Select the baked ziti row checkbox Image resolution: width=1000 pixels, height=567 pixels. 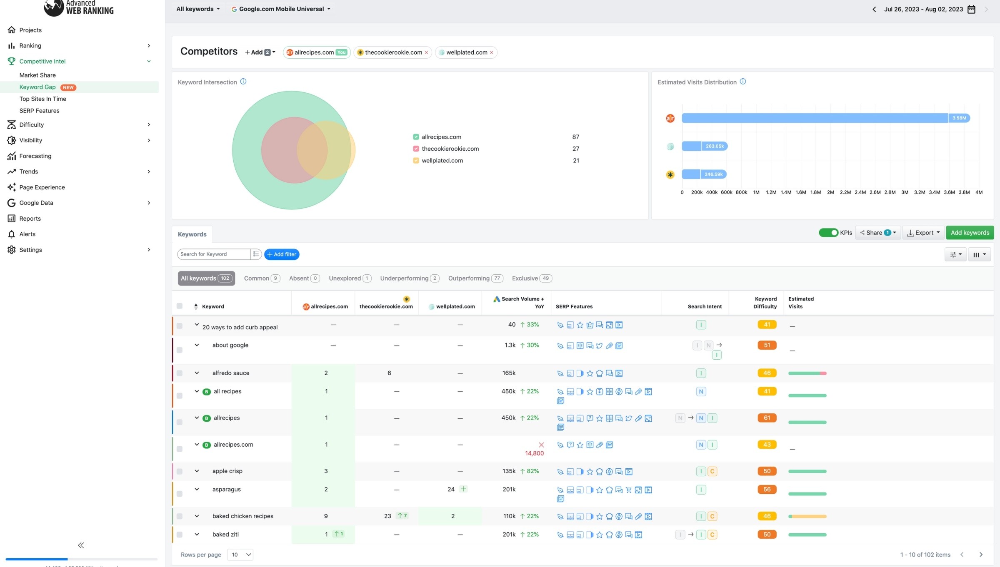tap(180, 535)
